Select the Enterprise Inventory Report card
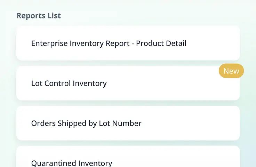The width and height of the screenshot is (256, 167). [x=128, y=43]
